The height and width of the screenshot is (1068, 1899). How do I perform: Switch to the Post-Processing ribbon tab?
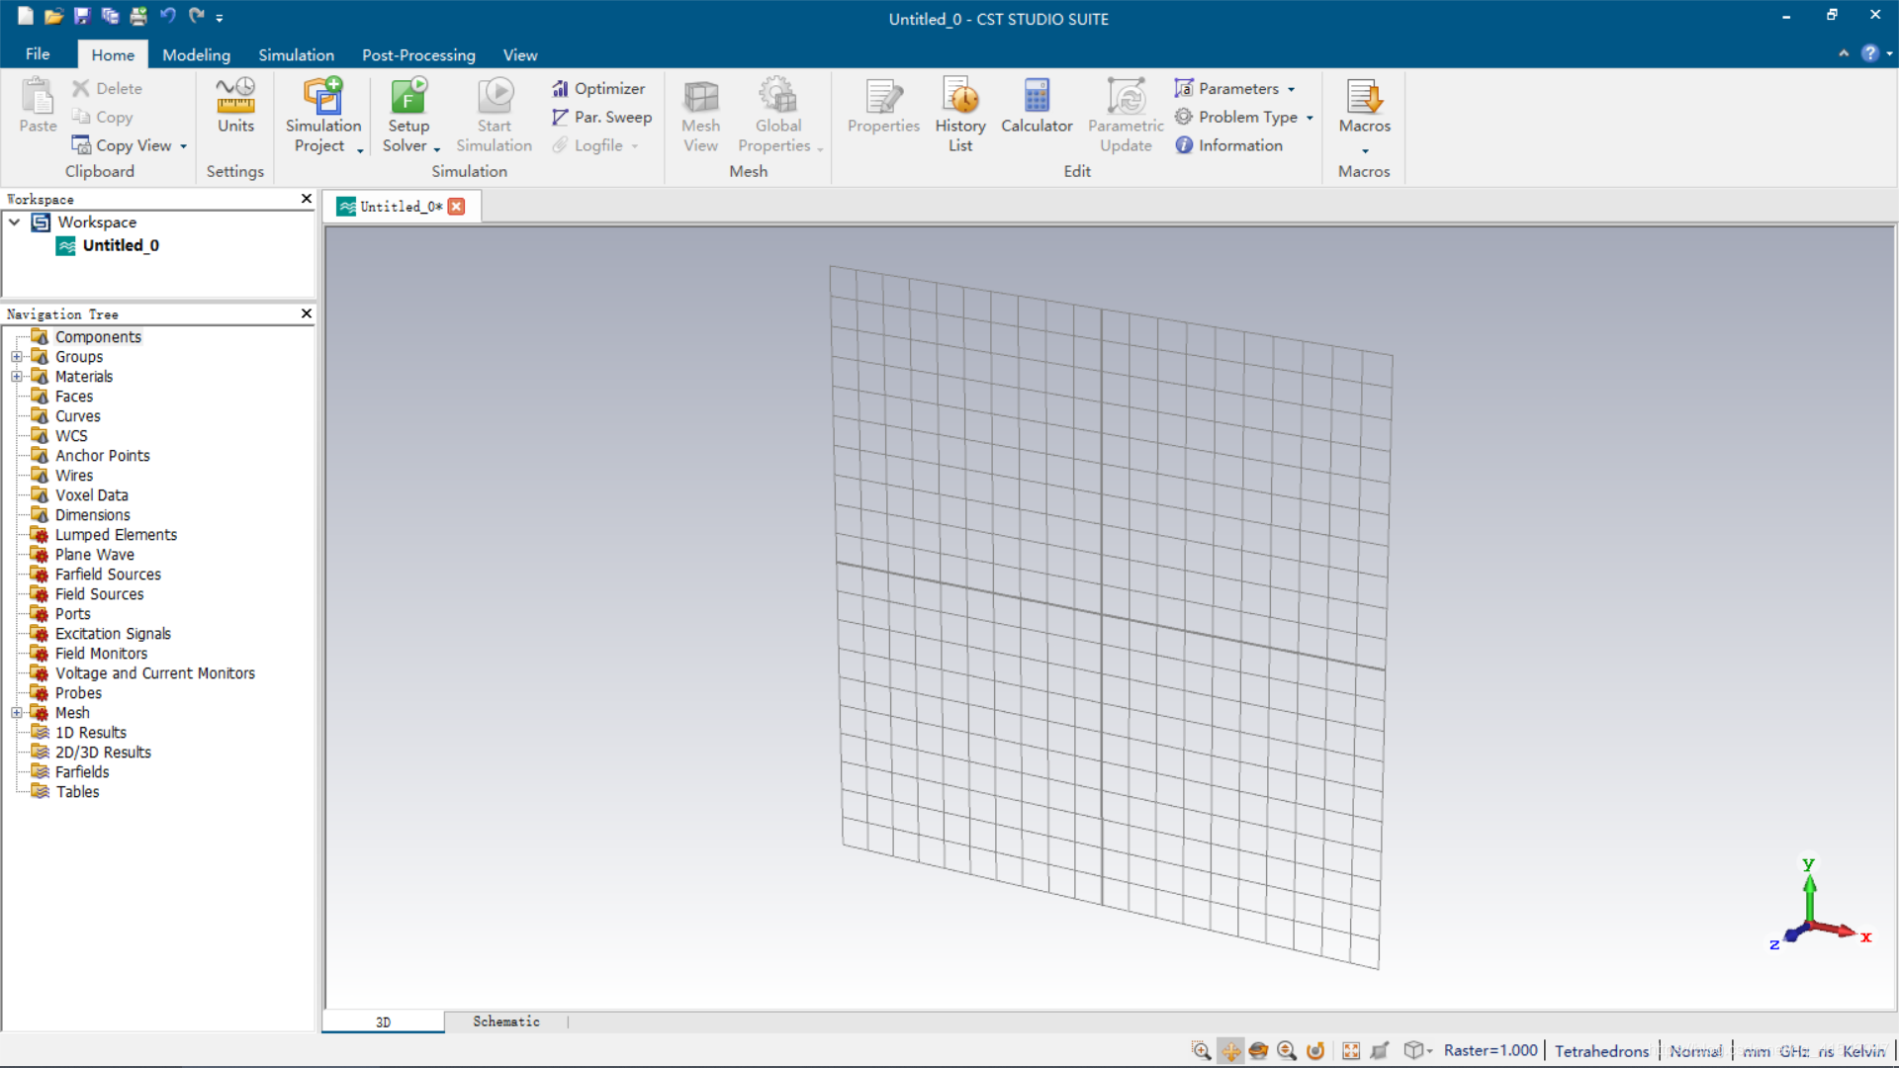click(x=418, y=55)
